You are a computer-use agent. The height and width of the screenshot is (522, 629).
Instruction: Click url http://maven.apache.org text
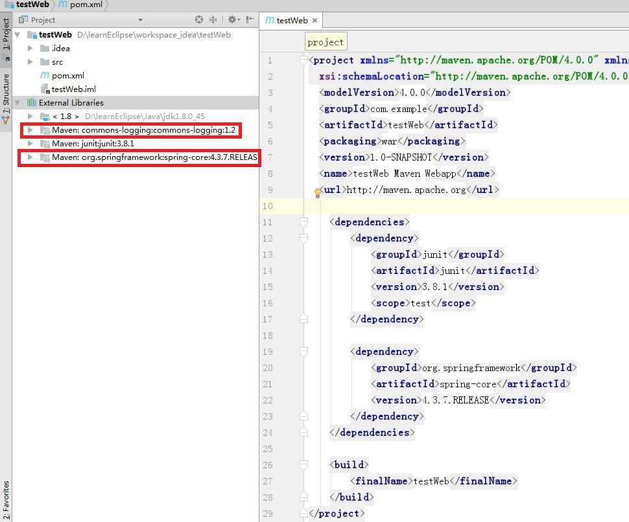click(406, 190)
